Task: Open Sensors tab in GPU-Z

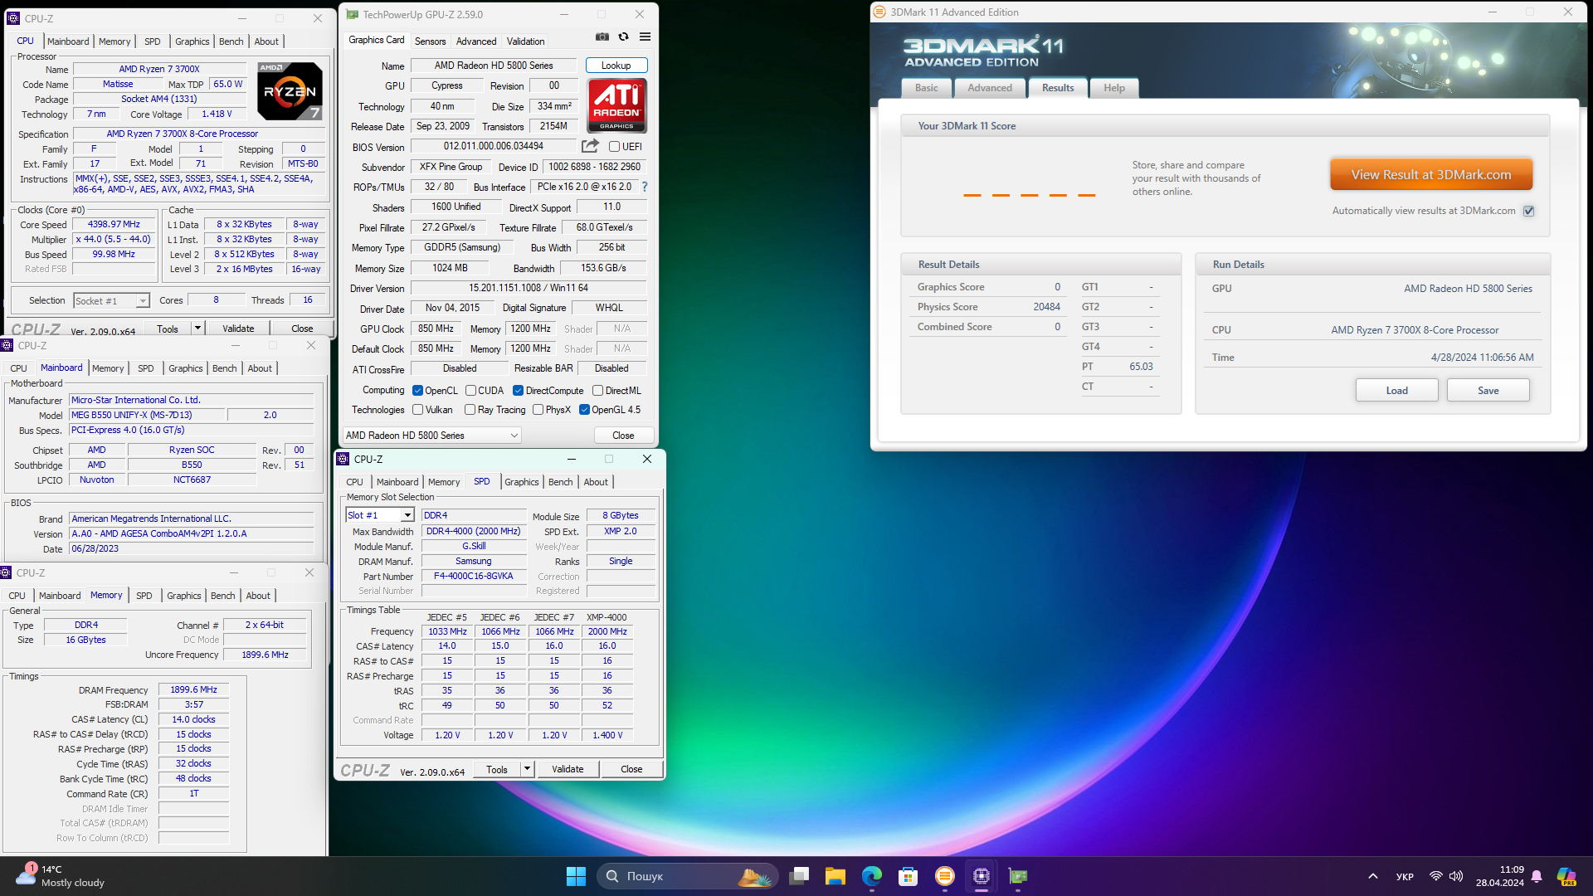Action: click(430, 41)
